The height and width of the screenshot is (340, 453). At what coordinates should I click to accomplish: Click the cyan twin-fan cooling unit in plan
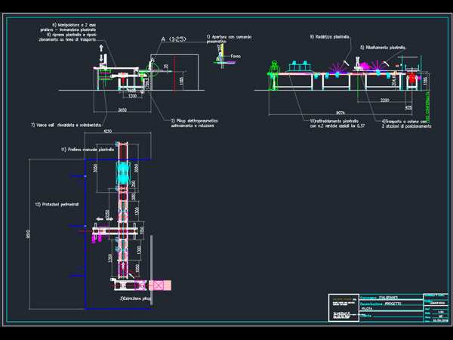123,173
